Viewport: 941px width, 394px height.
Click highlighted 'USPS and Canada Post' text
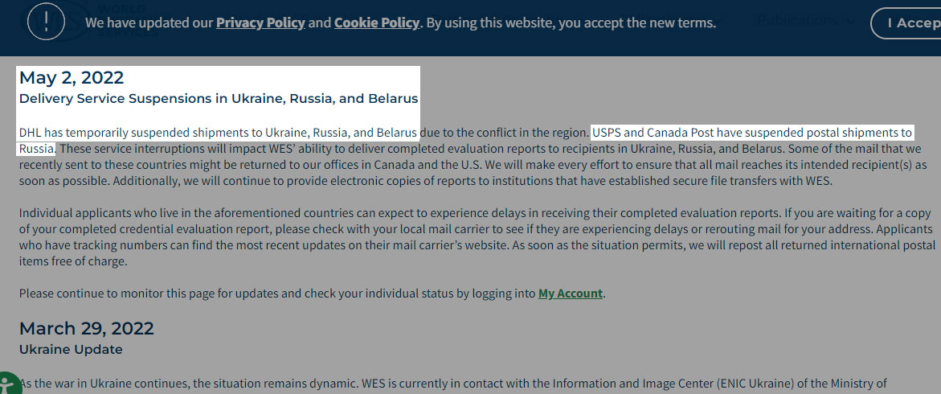[x=752, y=132]
